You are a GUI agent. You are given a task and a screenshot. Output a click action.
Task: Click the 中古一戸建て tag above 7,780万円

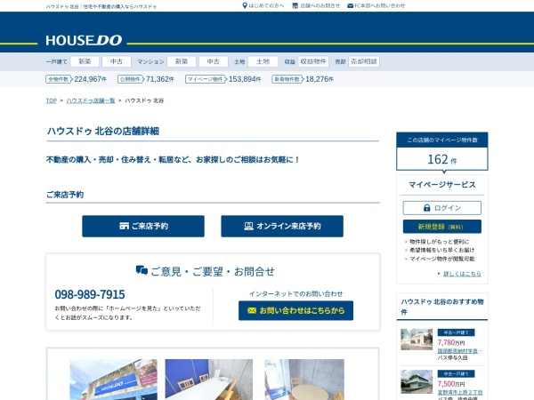click(456, 332)
